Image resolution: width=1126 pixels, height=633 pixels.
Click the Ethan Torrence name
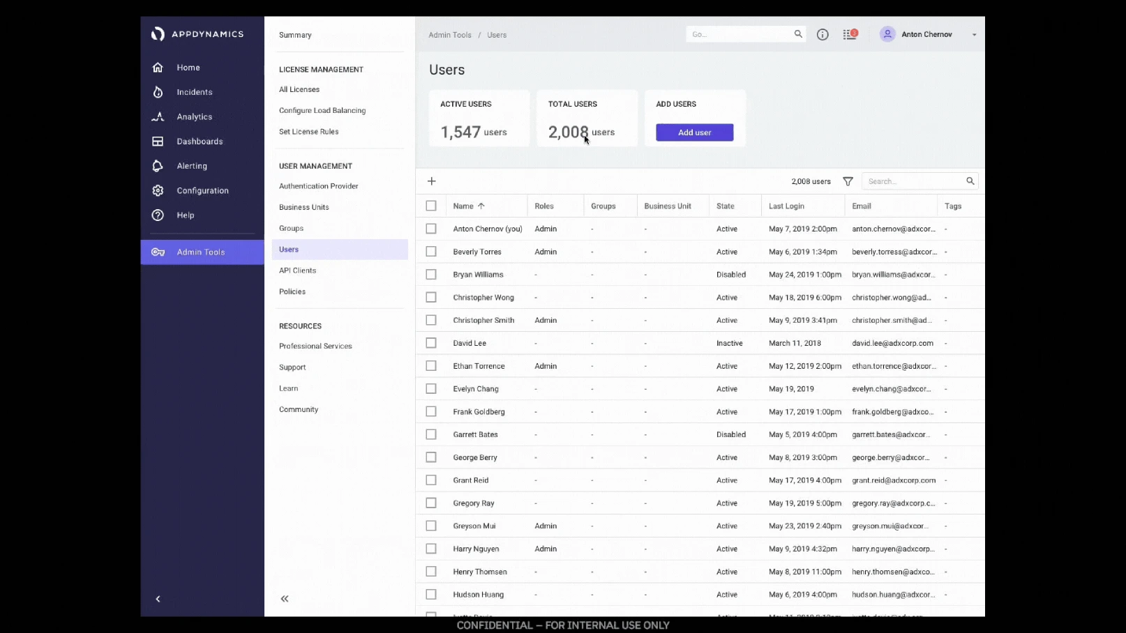pyautogui.click(x=479, y=366)
